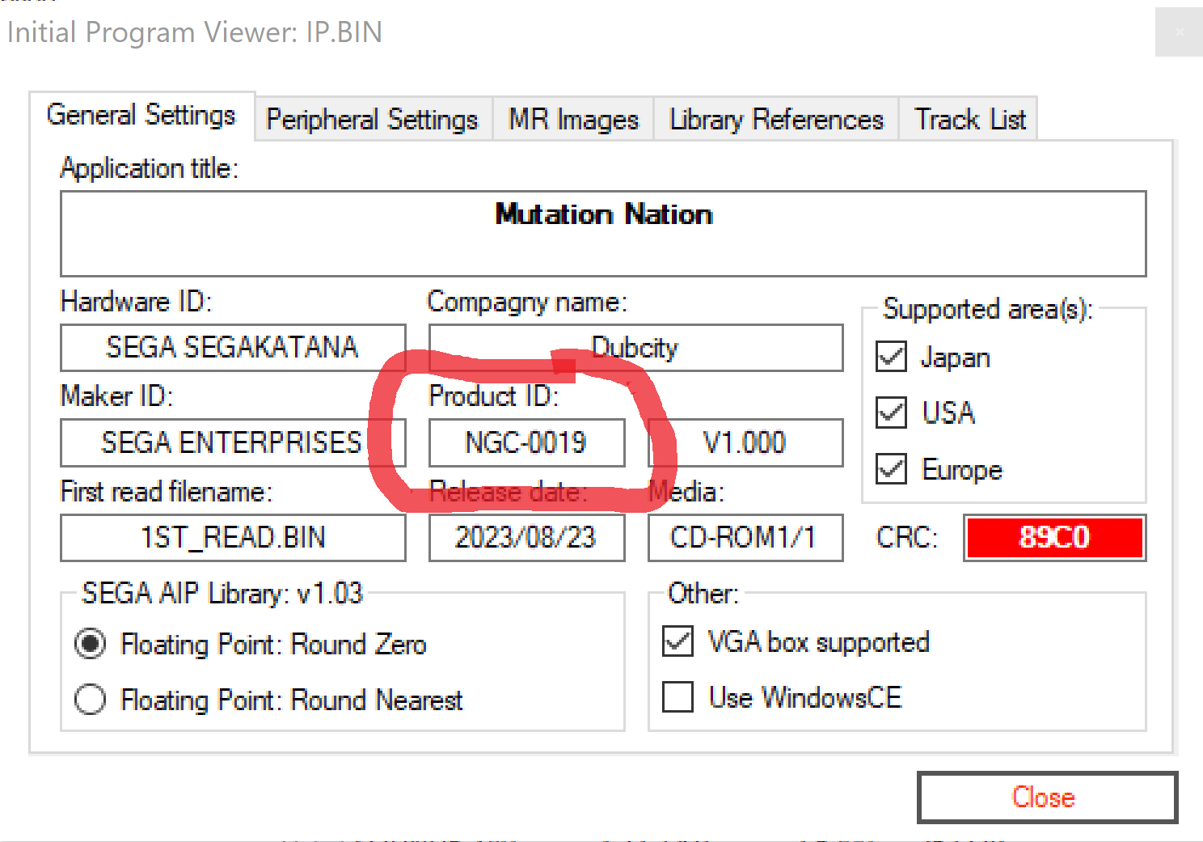Switch to the General Settings tab

coord(141,116)
